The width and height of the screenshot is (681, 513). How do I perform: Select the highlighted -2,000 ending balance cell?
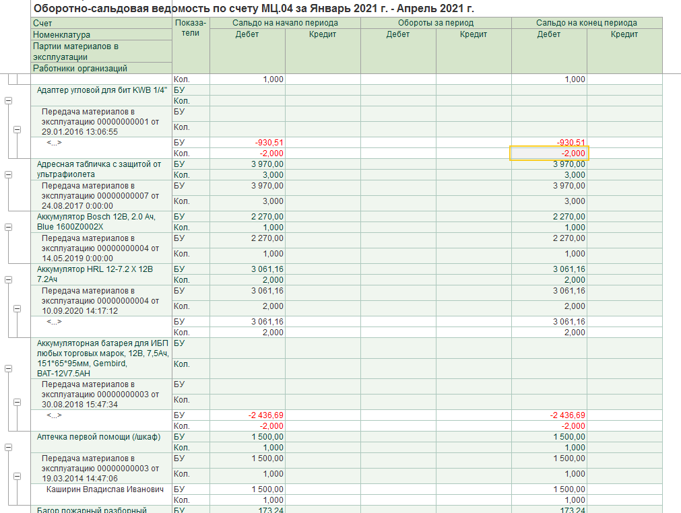(x=549, y=153)
